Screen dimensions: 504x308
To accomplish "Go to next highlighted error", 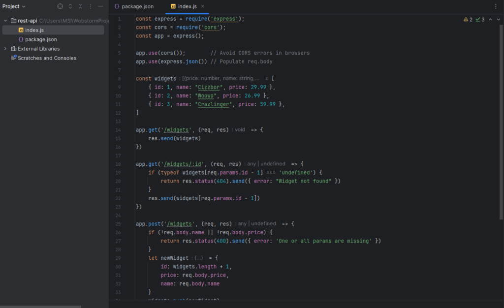I will [x=499, y=20].
